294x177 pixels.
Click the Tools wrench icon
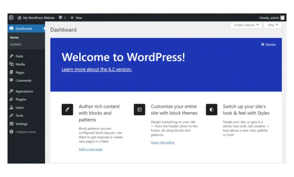pyautogui.click(x=11, y=116)
